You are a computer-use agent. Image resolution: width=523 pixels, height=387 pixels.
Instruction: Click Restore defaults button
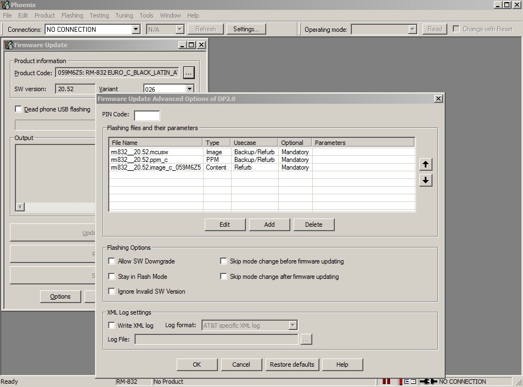click(292, 364)
